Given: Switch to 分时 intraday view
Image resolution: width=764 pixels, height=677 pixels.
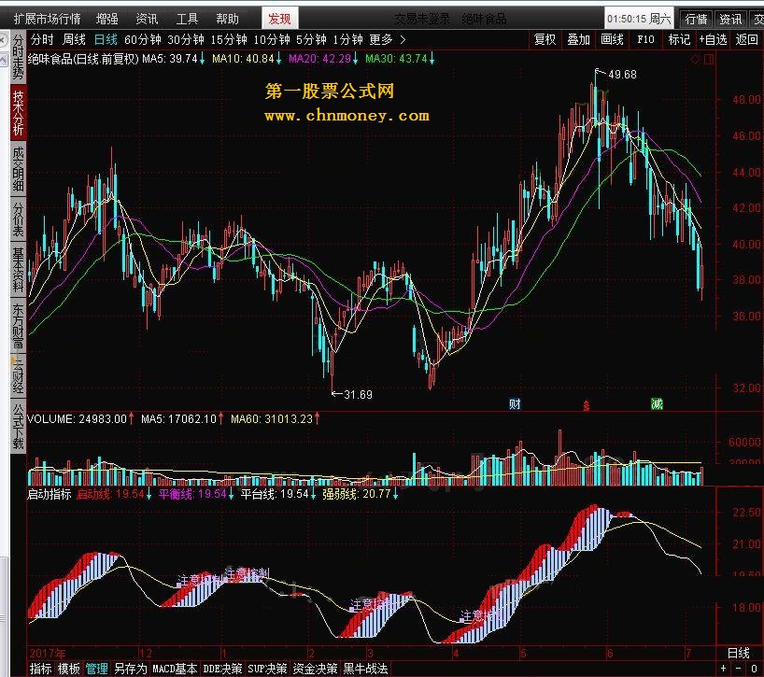Looking at the screenshot, I should pos(42,39).
